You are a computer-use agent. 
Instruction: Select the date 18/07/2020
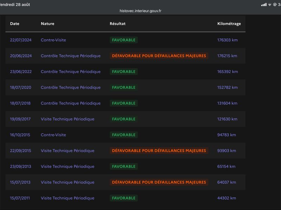(x=21, y=87)
